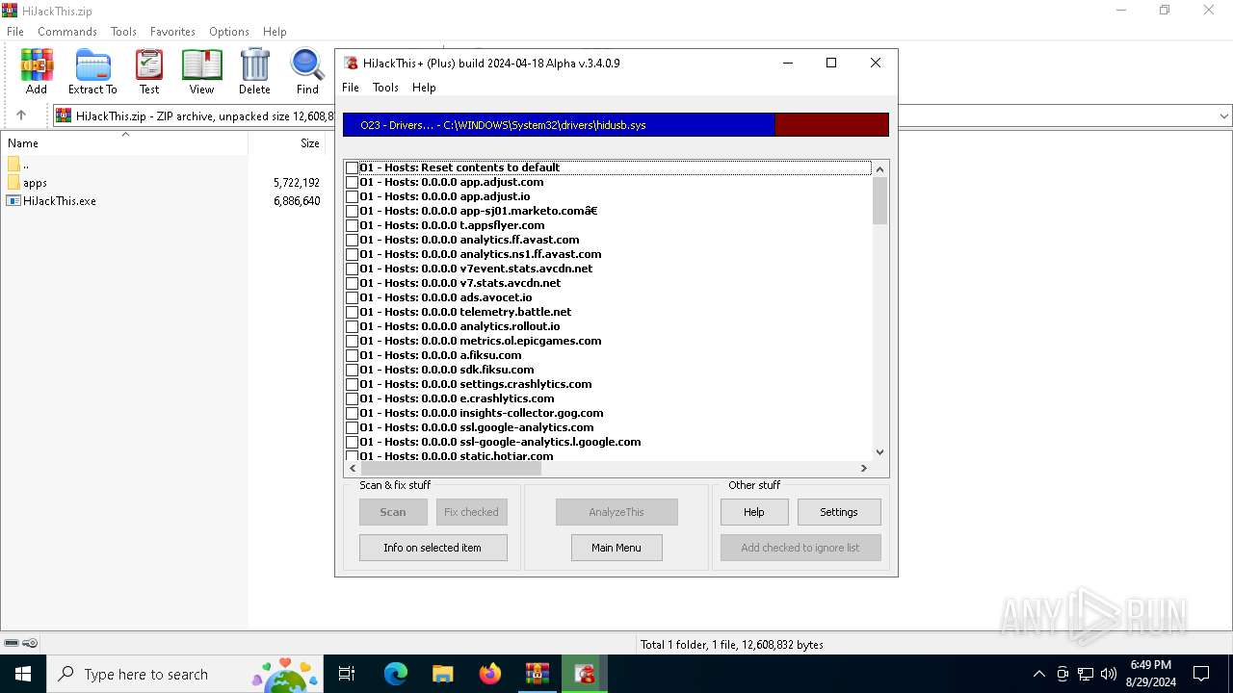Screen dimensions: 1233x693
Task: Click the Delete trash icon in WinRAR
Action: (254, 71)
